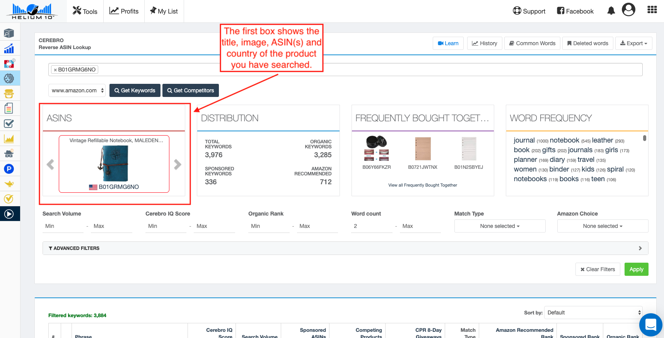Remove the B01GRMG6NO ASIN tag
This screenshot has width=664, height=338.
tap(55, 70)
